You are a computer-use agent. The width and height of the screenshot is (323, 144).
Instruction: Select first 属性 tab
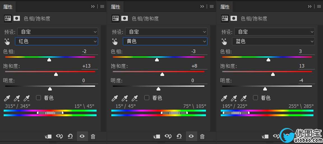[8, 7]
